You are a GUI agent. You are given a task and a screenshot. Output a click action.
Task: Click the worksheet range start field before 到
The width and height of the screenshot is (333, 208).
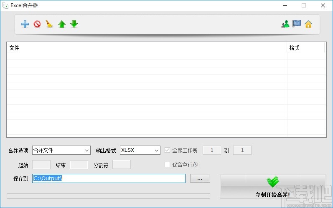212,150
